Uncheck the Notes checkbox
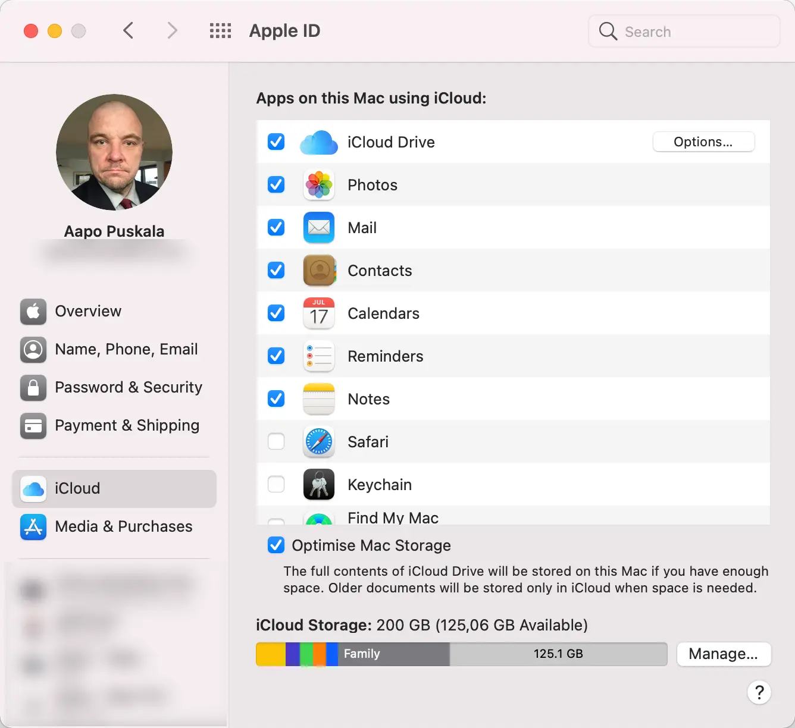 click(x=276, y=399)
